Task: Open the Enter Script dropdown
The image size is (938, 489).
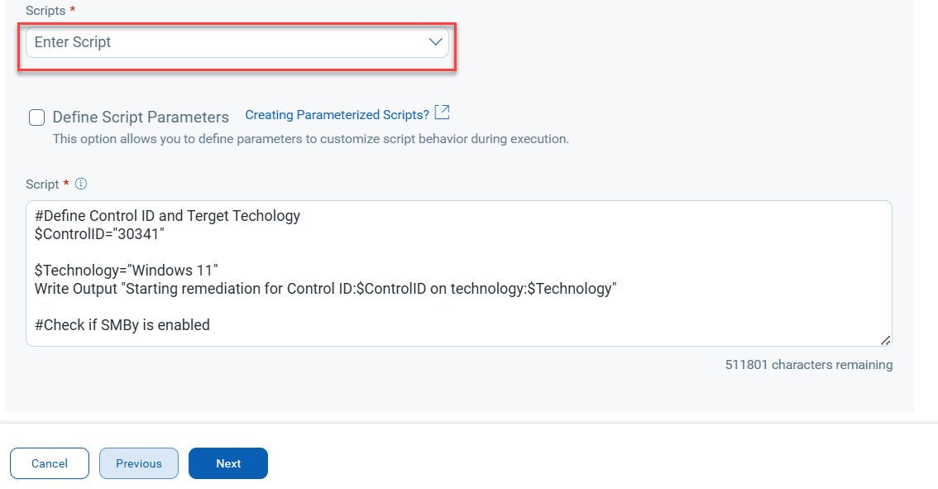Action: 237,42
